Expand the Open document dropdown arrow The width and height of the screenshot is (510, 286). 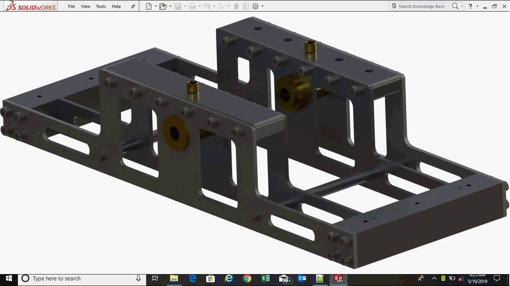(170, 6)
